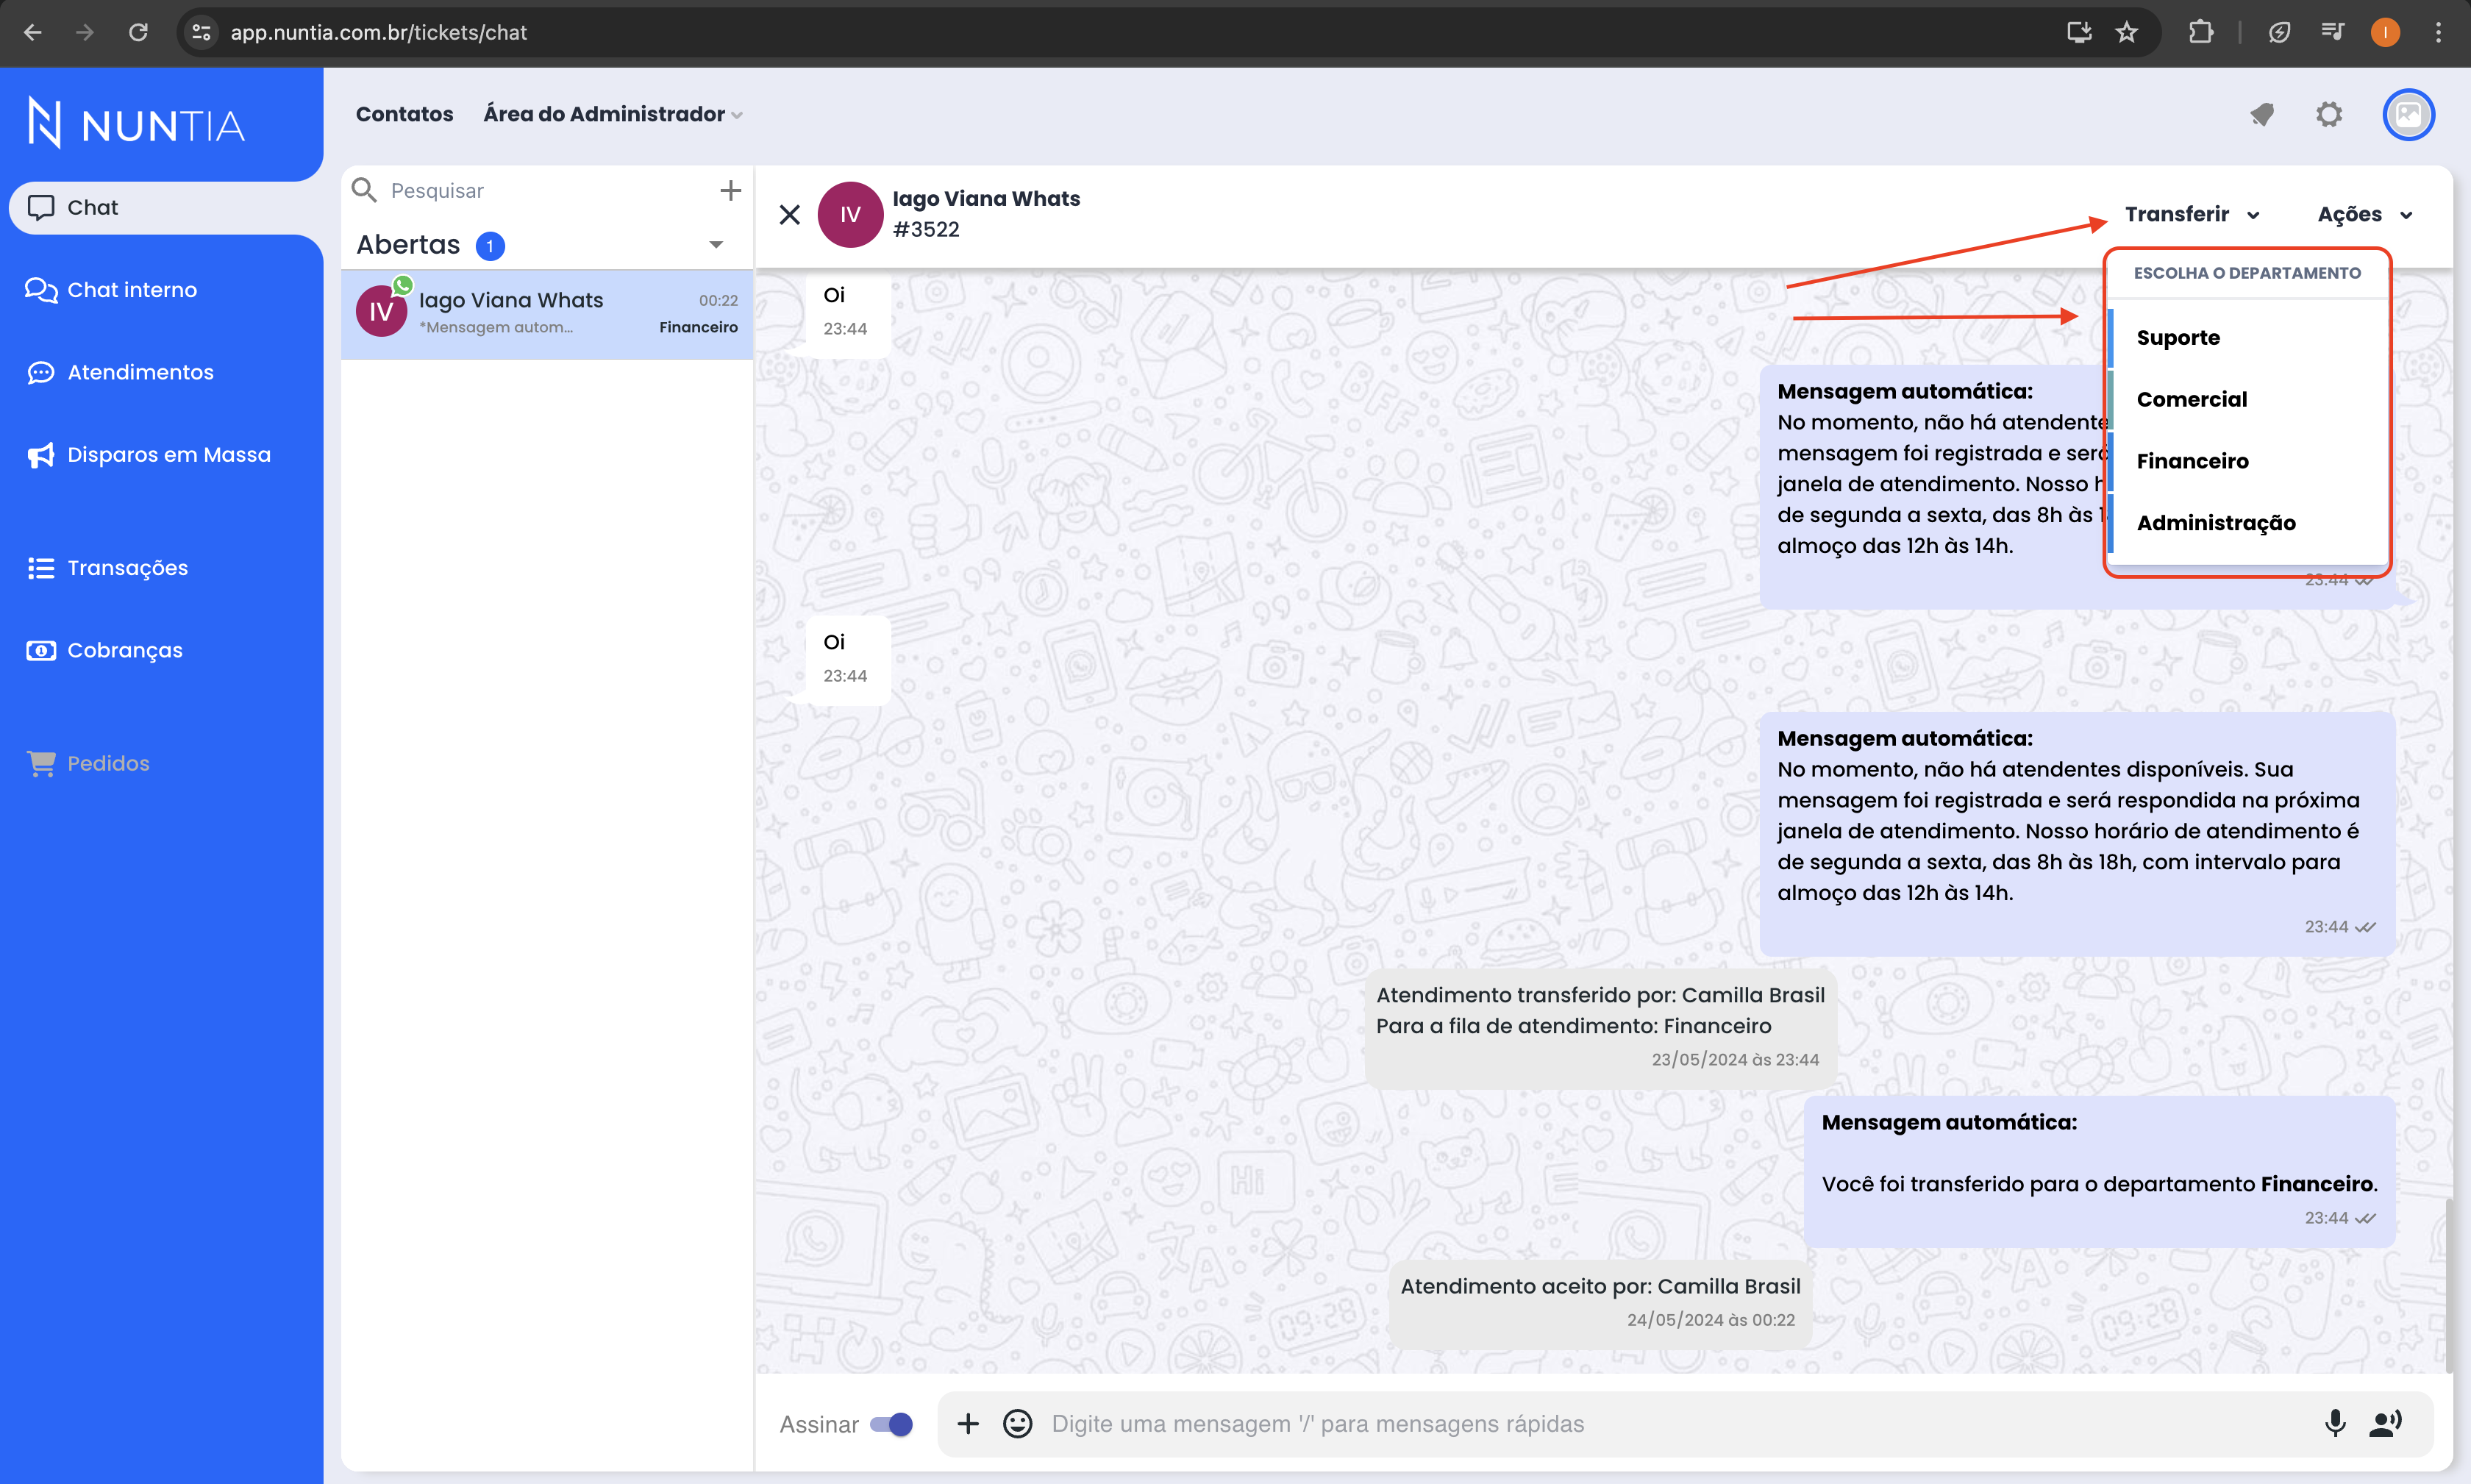This screenshot has height=1484, width=2471.
Task: Select Financeiro department from dropdown
Action: click(x=2194, y=460)
